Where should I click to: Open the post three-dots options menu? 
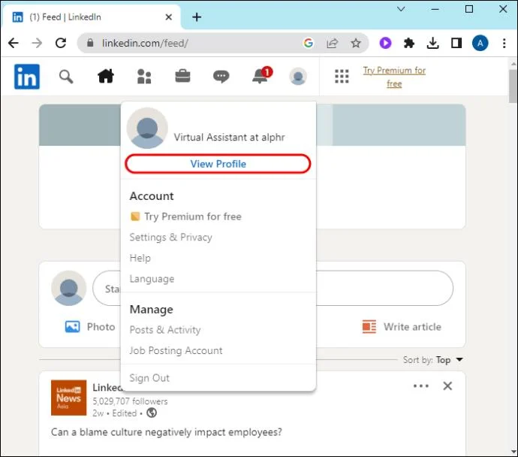[421, 386]
